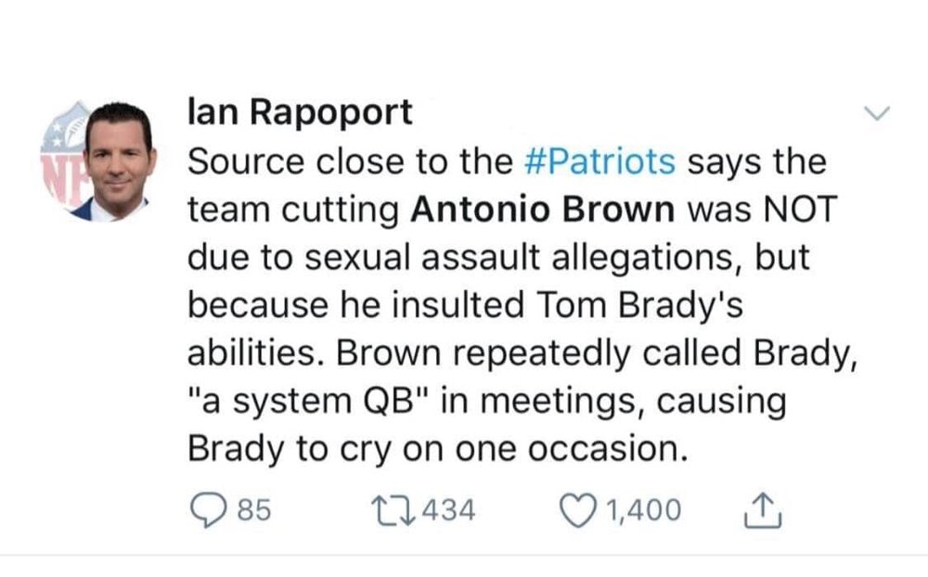Follow the #Patriots hashtag link
928x577 pixels.
point(599,161)
